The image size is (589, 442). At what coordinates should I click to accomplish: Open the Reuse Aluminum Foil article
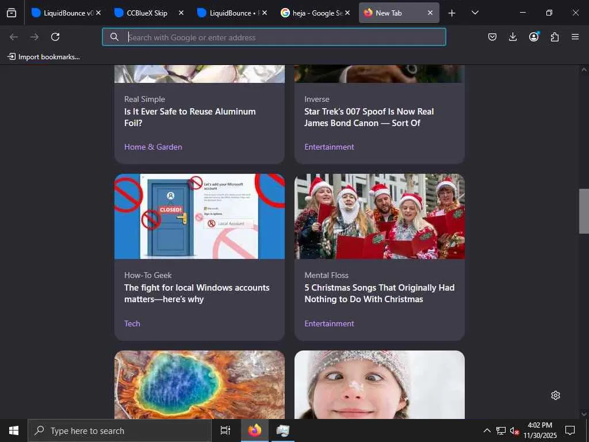190,117
